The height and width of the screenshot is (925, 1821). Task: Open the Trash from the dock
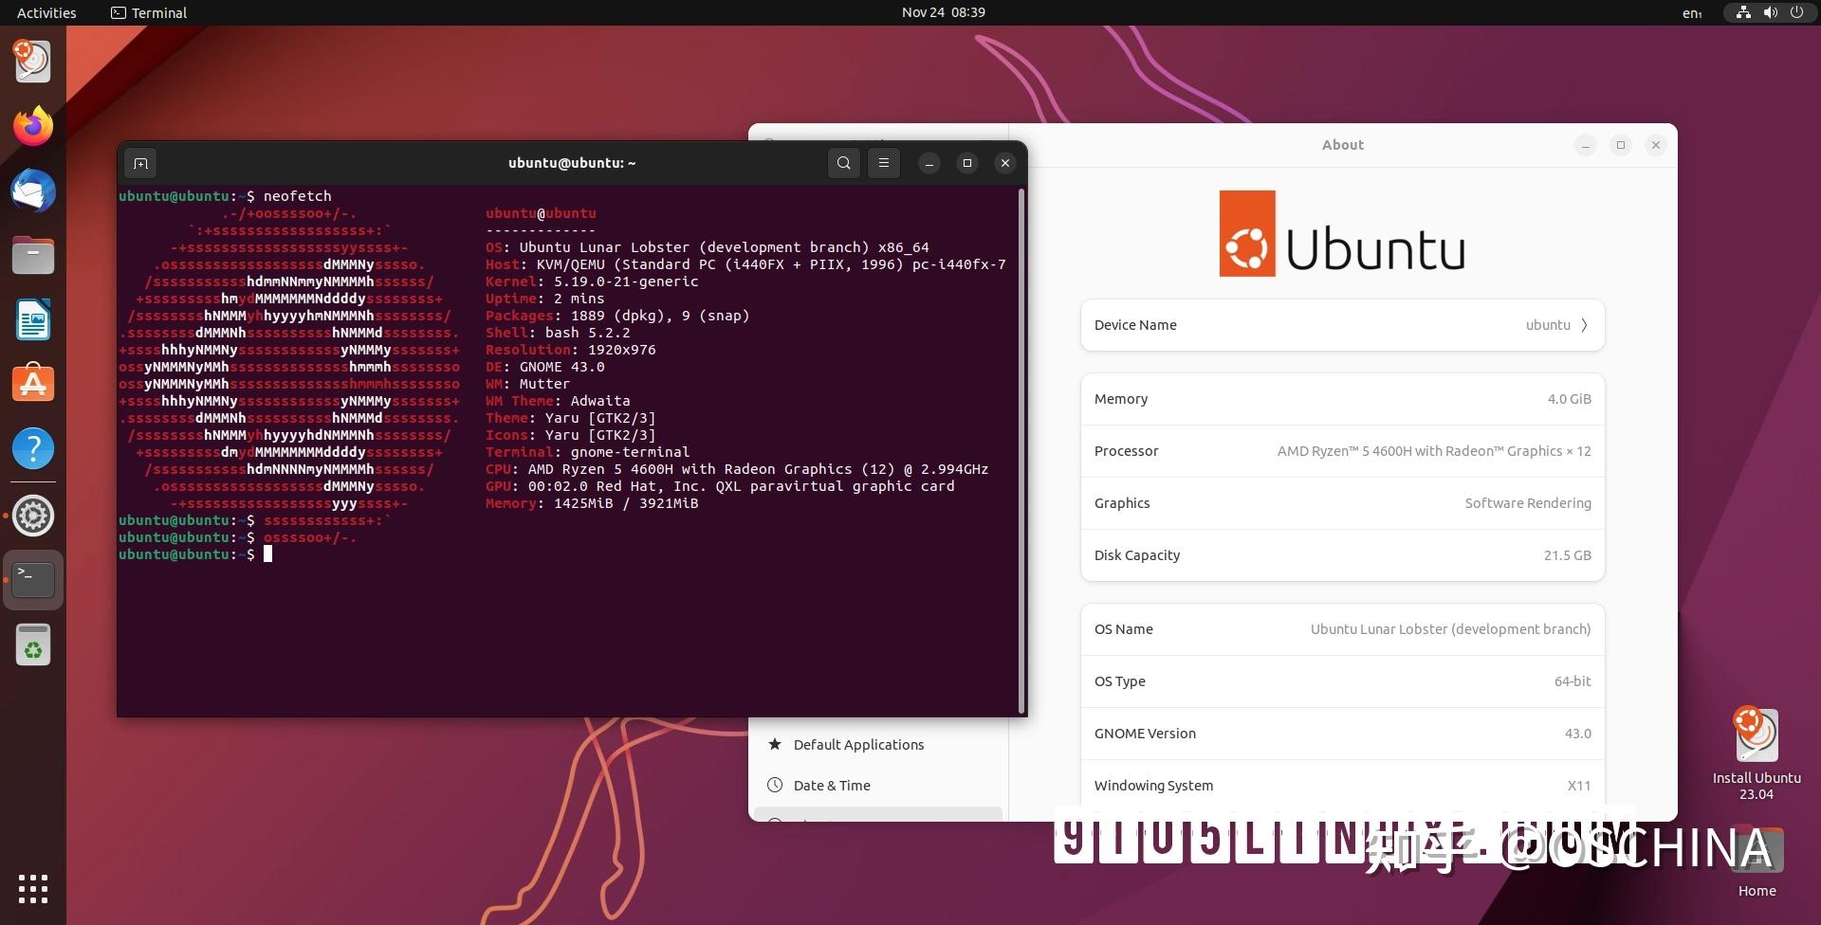click(32, 644)
